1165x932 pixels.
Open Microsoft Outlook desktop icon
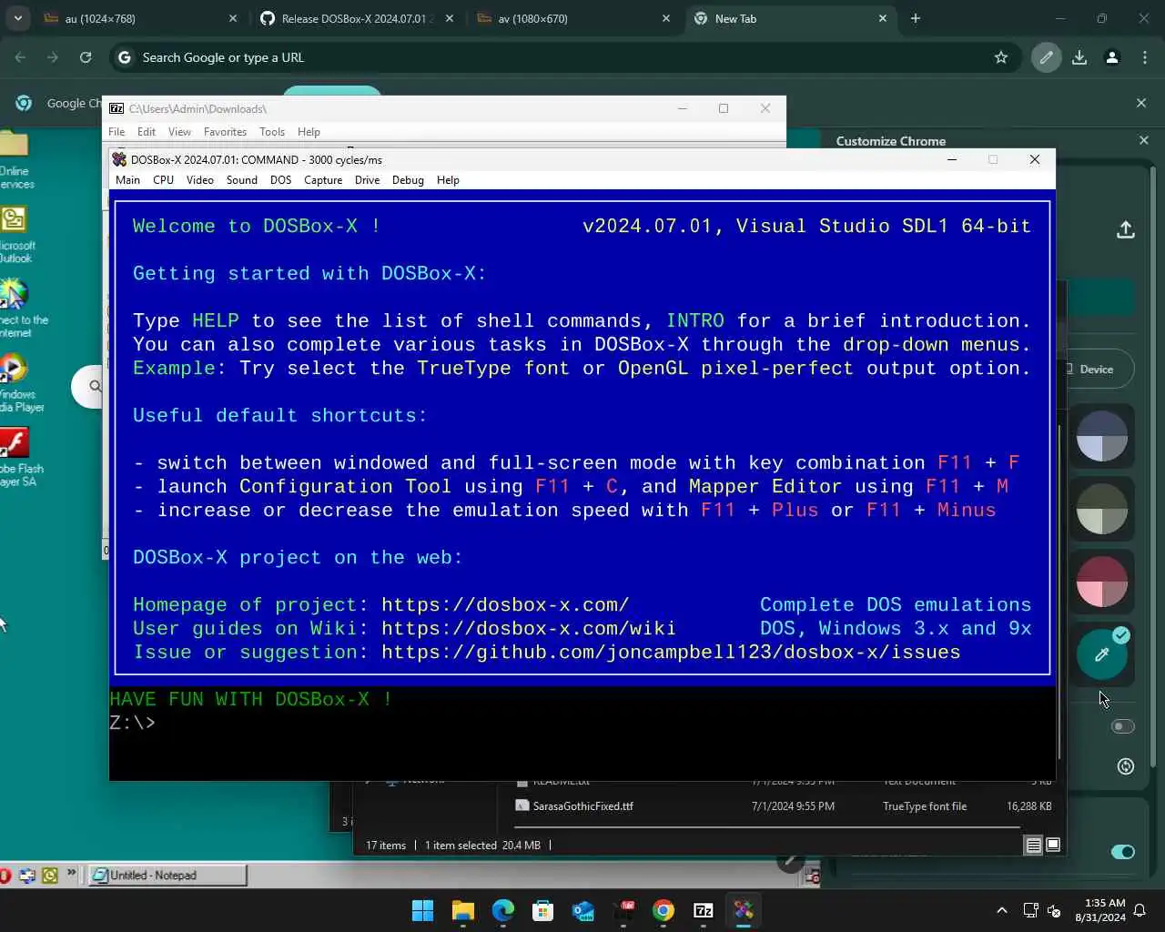click(x=16, y=234)
